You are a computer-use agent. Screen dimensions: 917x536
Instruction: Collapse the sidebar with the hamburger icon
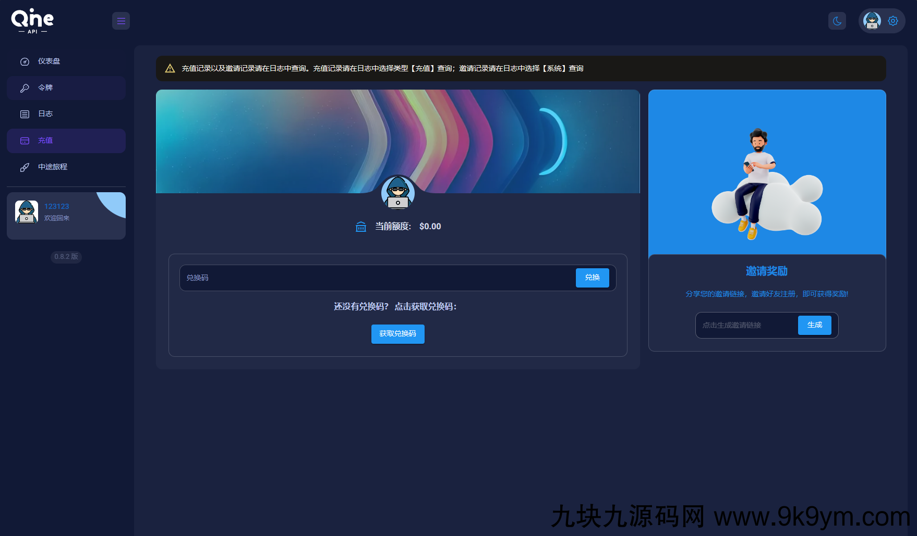pos(121,21)
